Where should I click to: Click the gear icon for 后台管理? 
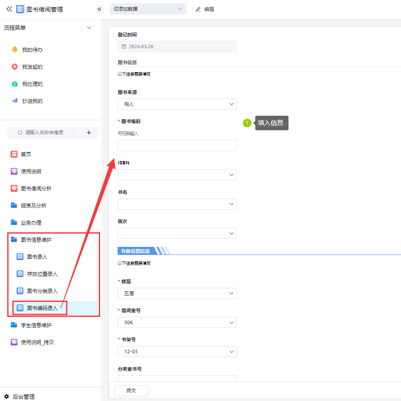pos(7,396)
